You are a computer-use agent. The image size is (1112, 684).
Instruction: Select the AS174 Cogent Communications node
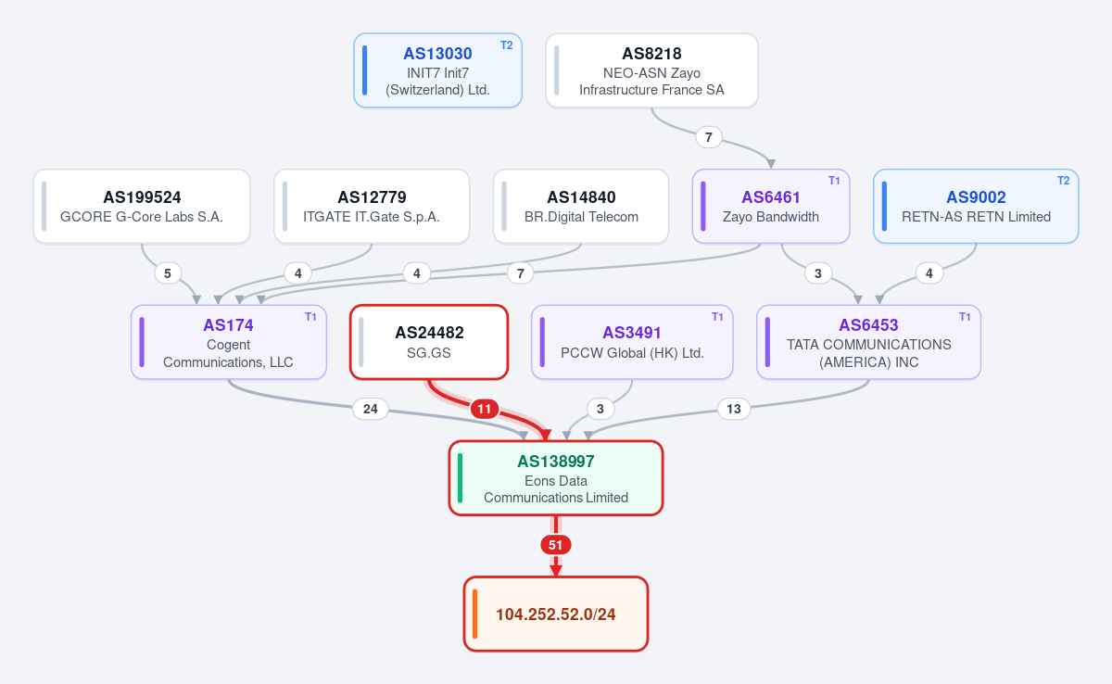228,342
